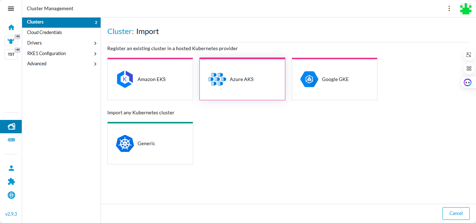Open the hamburger navigation menu
The height and width of the screenshot is (223, 476).
pyautogui.click(x=11, y=8)
